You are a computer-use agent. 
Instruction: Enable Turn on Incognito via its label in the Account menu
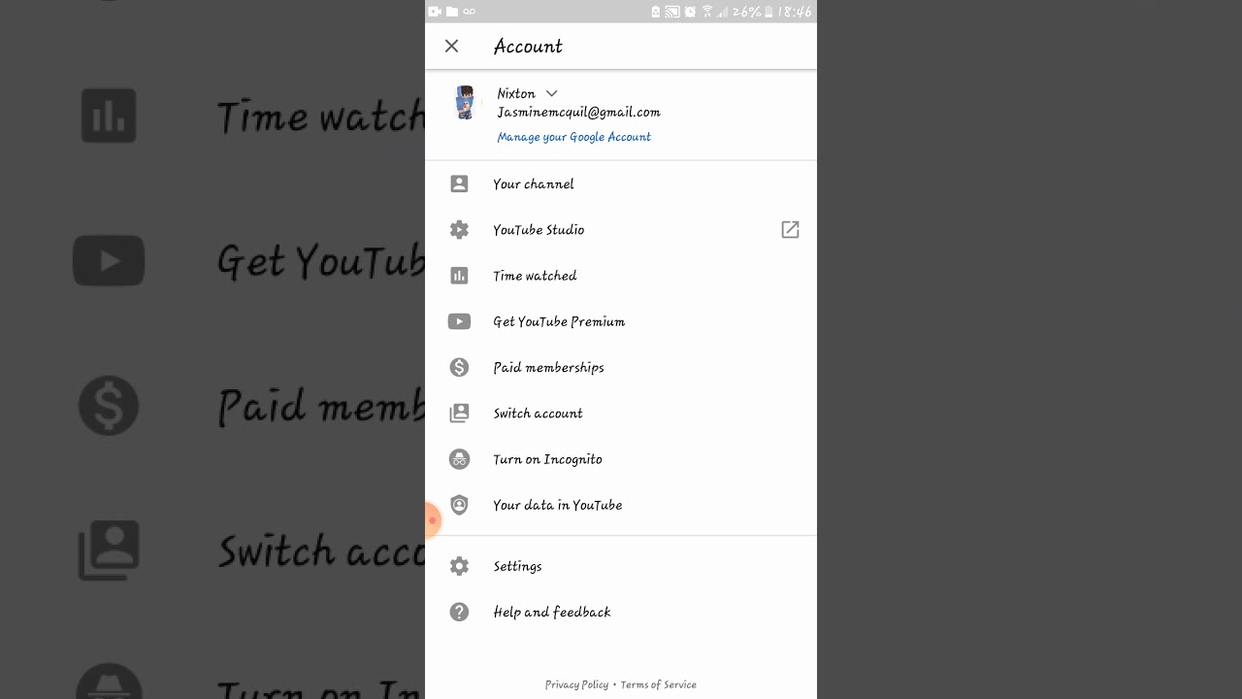pyautogui.click(x=547, y=459)
